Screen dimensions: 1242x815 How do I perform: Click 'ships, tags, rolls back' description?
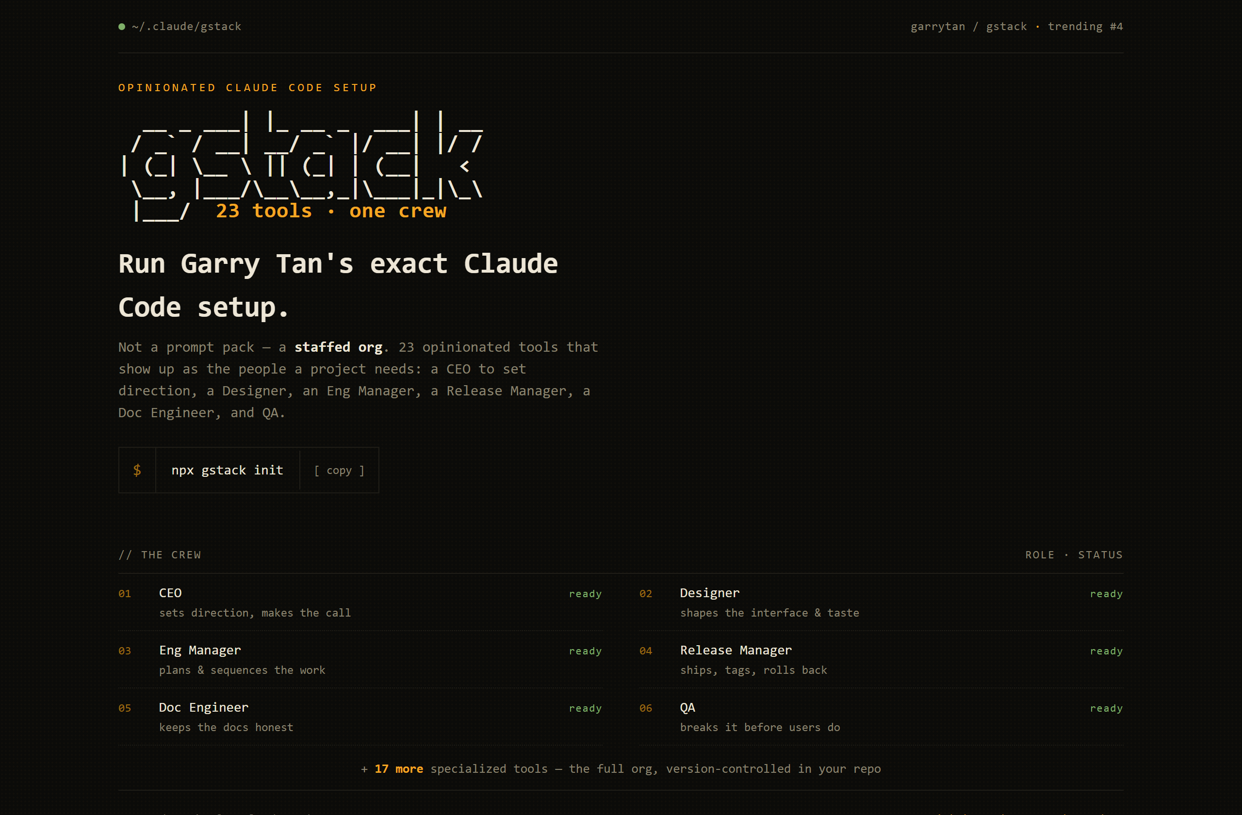pyautogui.click(x=753, y=670)
